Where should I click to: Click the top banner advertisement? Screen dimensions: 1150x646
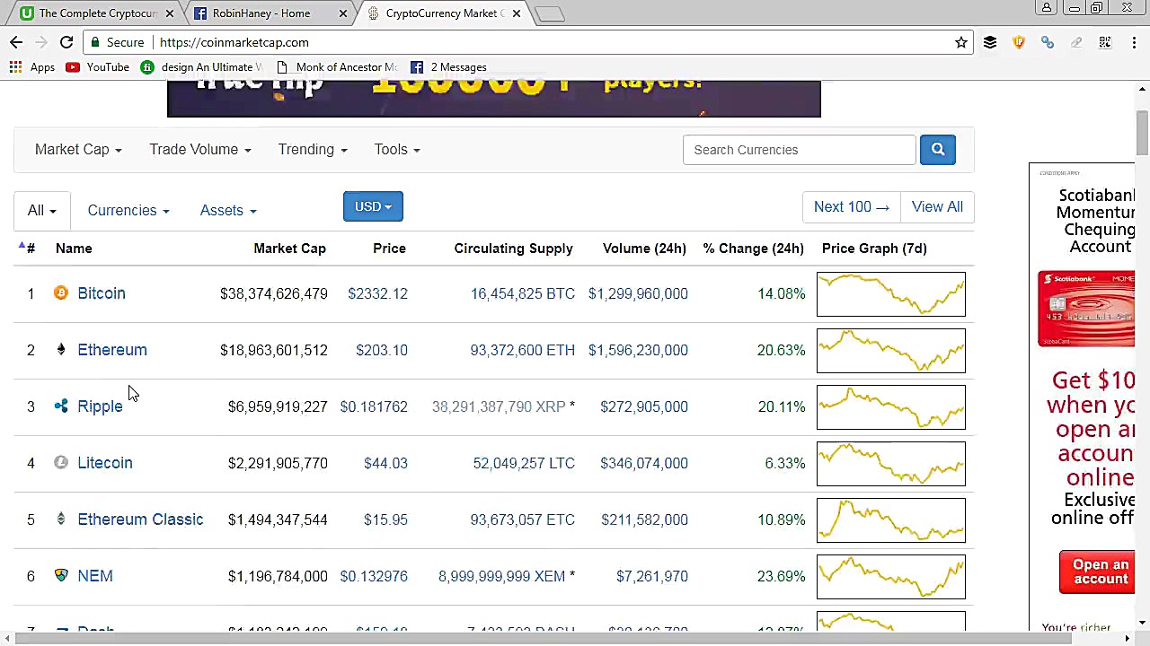pos(493,99)
